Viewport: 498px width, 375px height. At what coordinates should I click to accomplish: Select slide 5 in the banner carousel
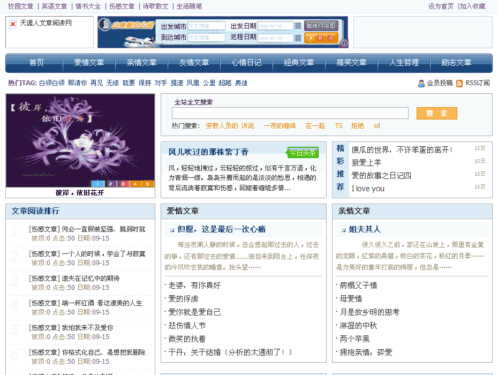tap(148, 183)
